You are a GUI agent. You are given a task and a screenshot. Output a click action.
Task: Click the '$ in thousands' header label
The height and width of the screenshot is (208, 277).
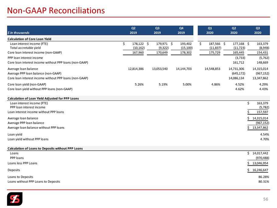[19, 33]
